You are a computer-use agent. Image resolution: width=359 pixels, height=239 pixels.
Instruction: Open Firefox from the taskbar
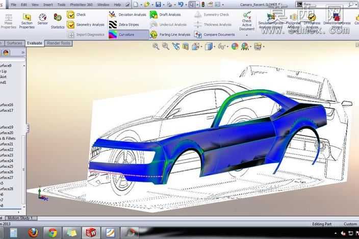pos(33,233)
